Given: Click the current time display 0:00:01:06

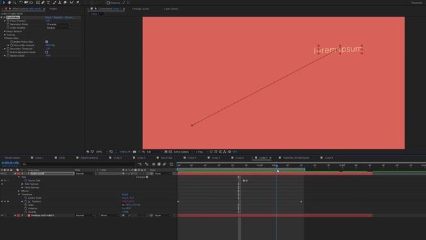Looking at the screenshot, I should pos(11,163).
